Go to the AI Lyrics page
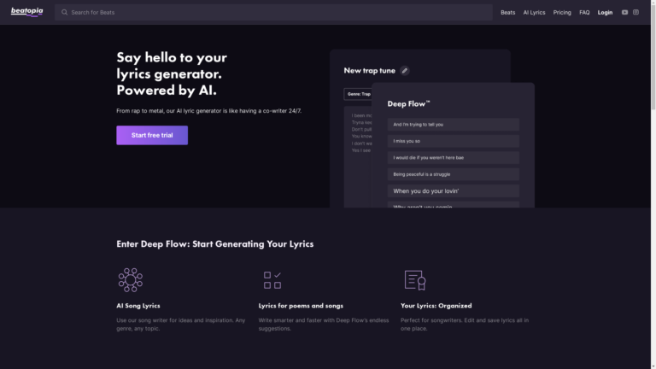 (534, 13)
